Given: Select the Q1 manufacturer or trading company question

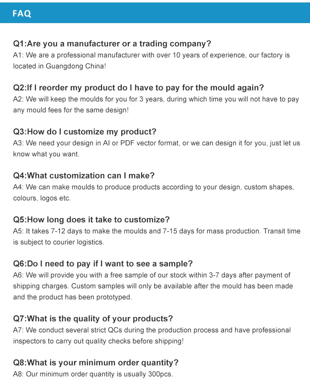Looking at the screenshot, I should click(x=112, y=44).
